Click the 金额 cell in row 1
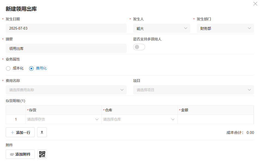 (x=215, y=119)
